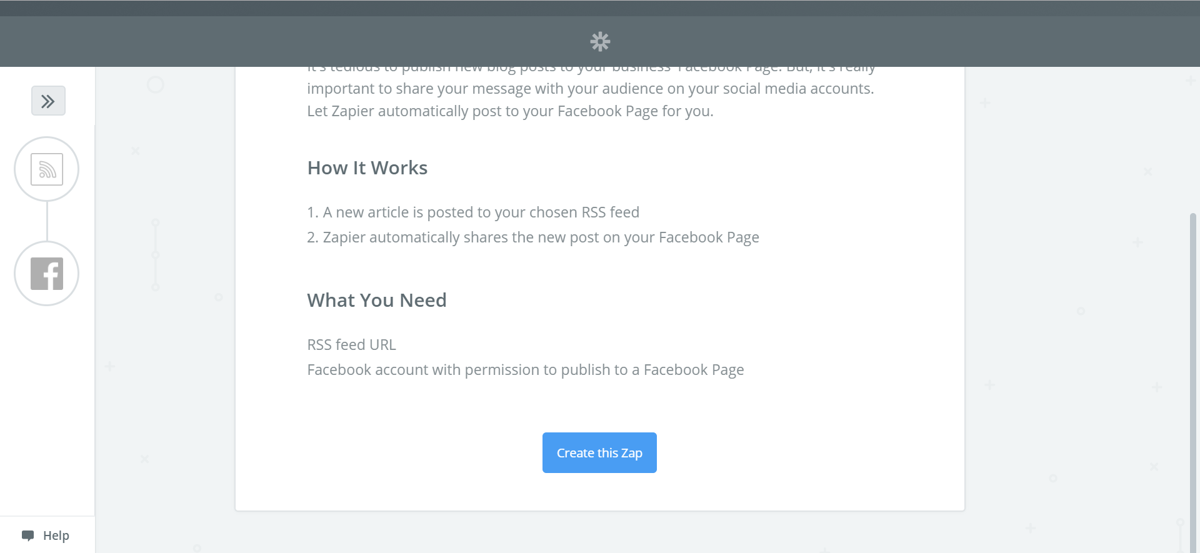
Task: Click the Help chat bubble icon
Action: click(x=27, y=536)
